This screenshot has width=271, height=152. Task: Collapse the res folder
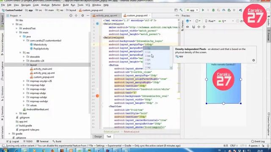click(20, 52)
